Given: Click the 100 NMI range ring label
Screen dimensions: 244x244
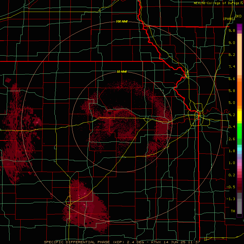Looking at the screenshot, I should (x=122, y=21).
